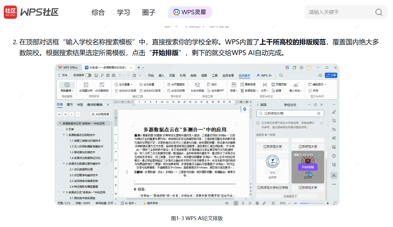The image size is (393, 227).
Task: Click the ribbon search magnifier icon
Action: [281, 75]
